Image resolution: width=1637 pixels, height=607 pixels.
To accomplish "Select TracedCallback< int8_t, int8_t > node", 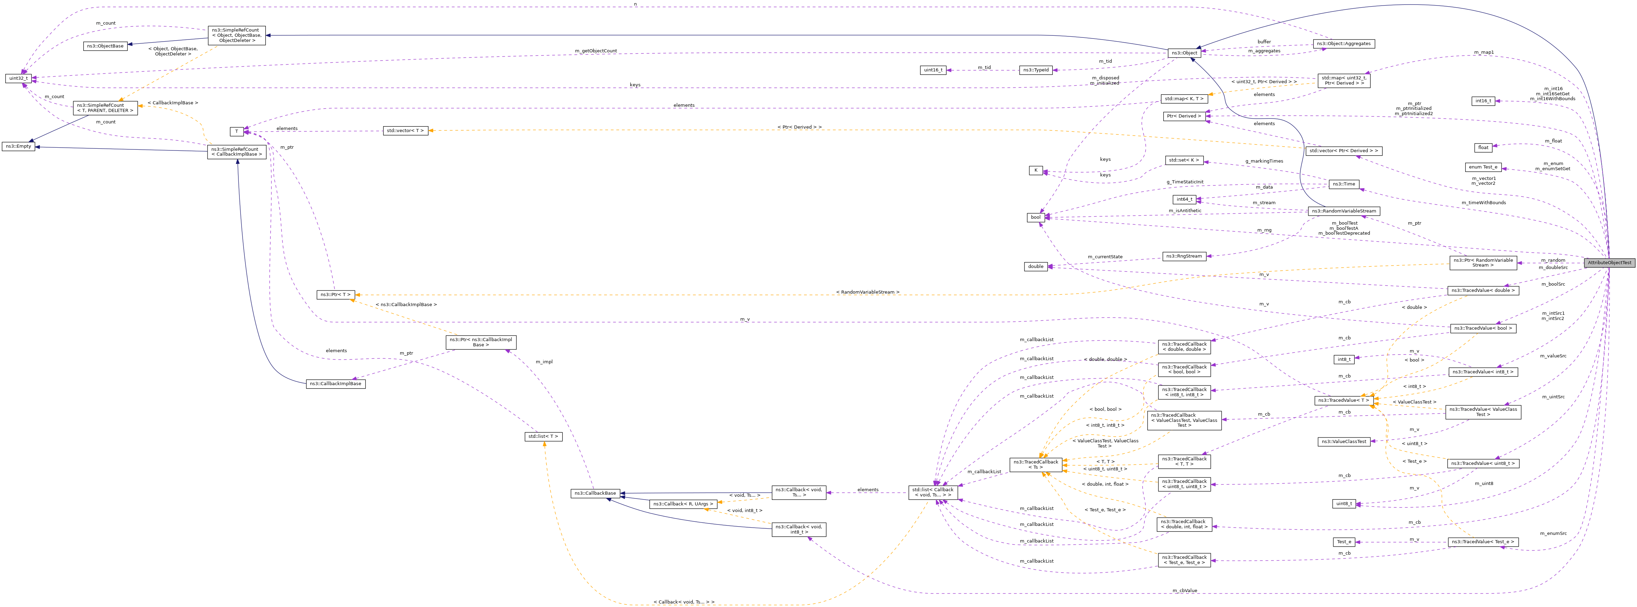I will click(x=1184, y=392).
